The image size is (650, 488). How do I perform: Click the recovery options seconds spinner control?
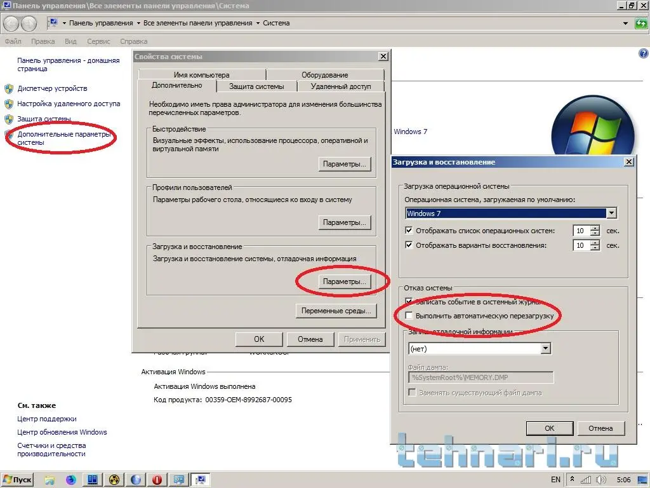tap(595, 246)
